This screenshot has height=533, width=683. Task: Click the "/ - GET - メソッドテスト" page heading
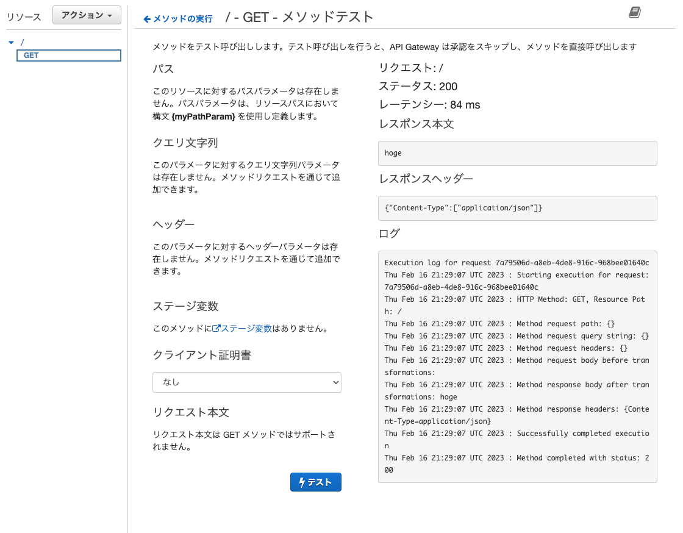tap(299, 17)
